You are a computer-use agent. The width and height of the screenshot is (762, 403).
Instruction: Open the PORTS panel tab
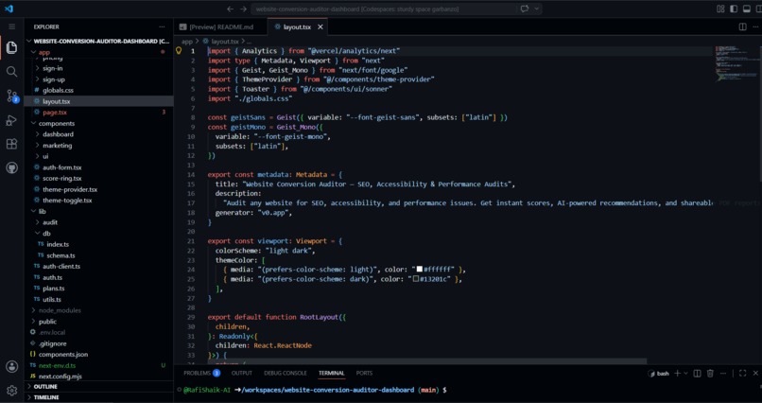point(364,374)
